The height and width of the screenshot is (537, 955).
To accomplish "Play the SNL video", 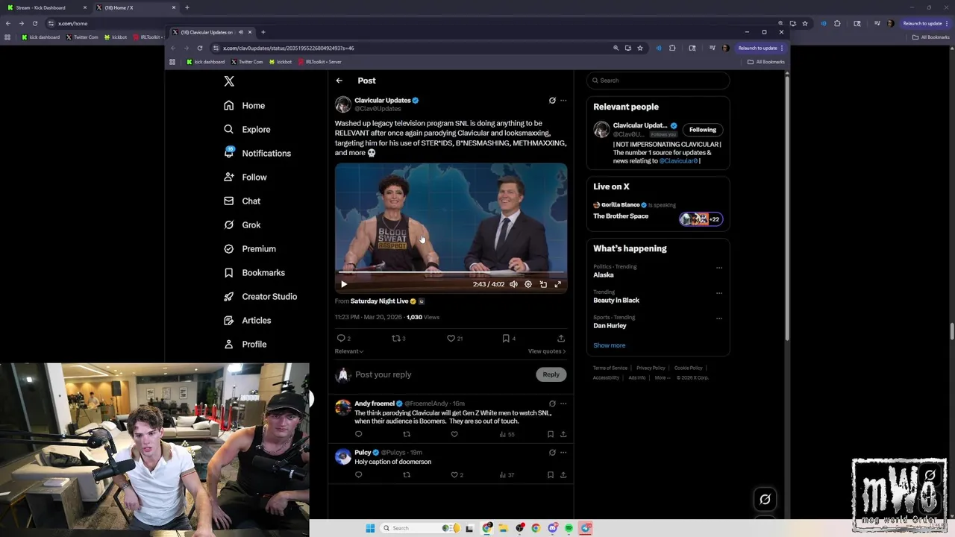I will pos(344,284).
